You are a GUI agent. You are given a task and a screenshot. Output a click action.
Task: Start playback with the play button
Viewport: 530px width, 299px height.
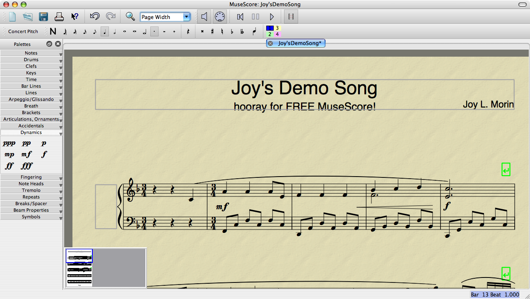point(272,17)
